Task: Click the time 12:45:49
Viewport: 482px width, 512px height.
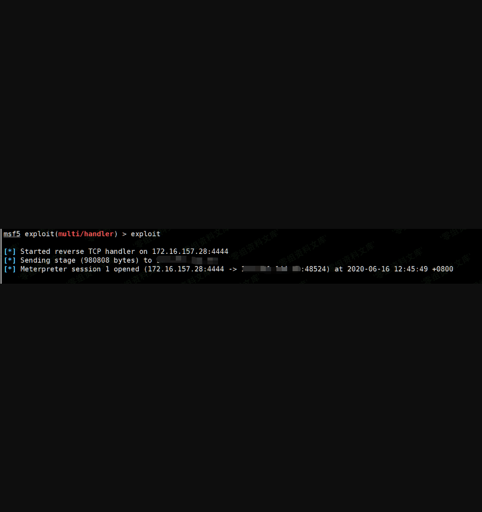Action: [411, 269]
